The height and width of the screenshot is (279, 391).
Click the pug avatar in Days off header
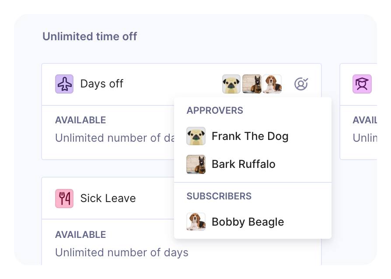coord(231,84)
